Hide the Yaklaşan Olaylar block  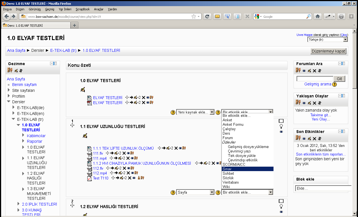[304, 103]
